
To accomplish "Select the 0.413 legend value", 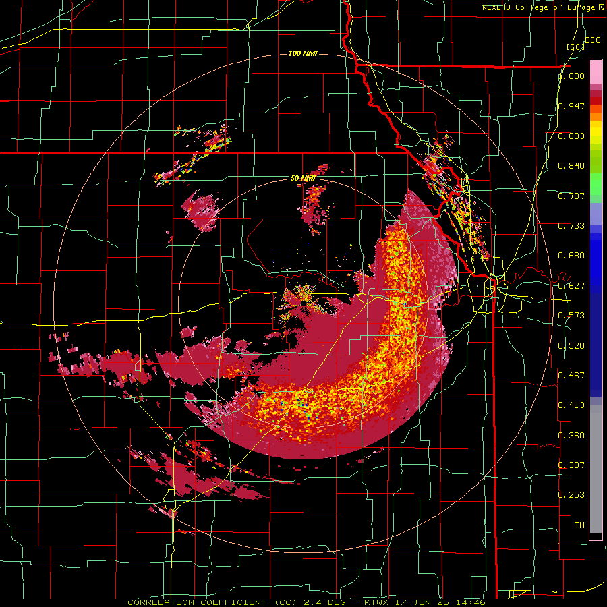I will point(571,405).
